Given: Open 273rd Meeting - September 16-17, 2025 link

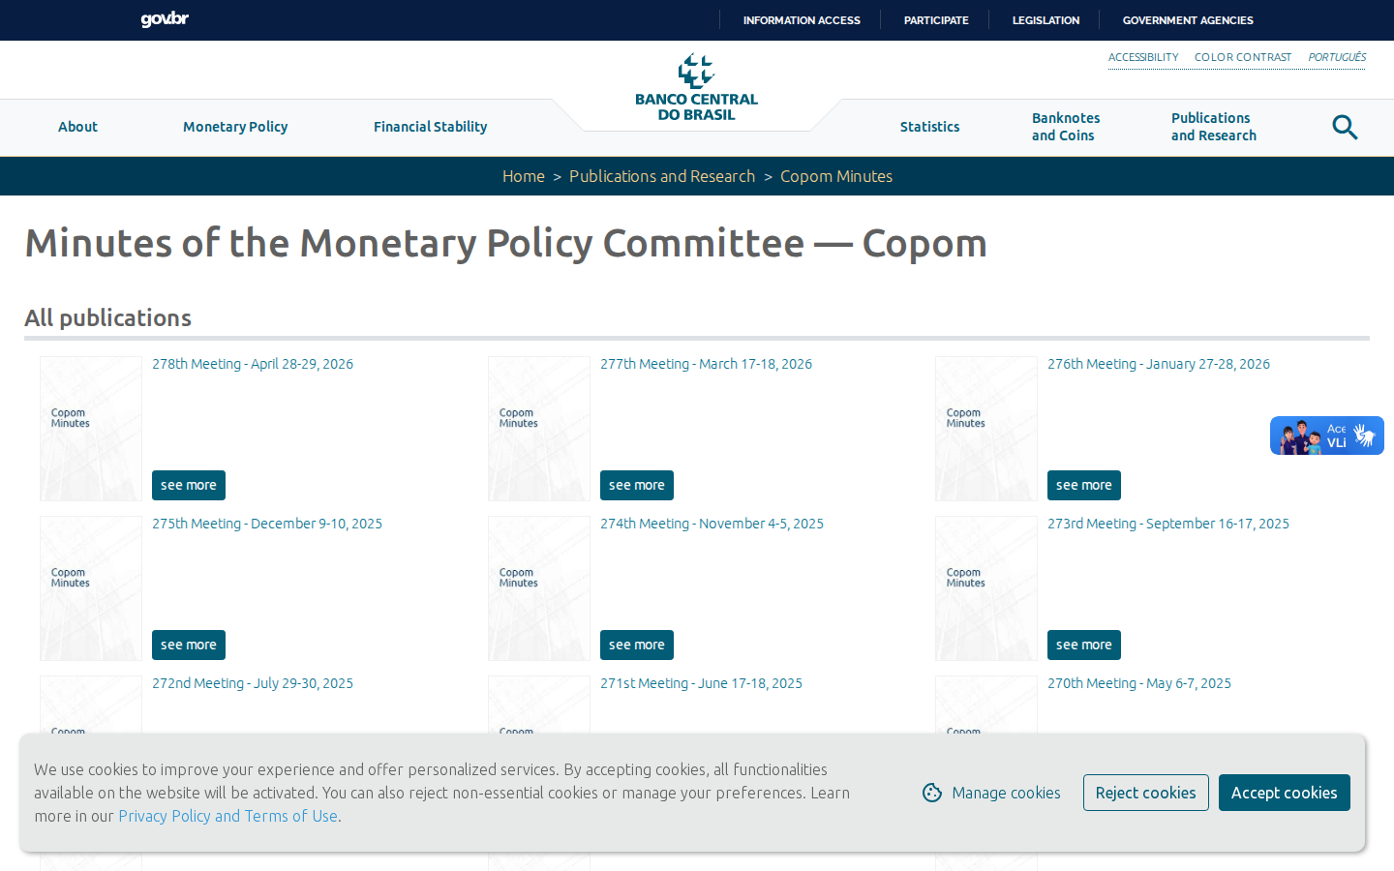Looking at the screenshot, I should [1168, 524].
